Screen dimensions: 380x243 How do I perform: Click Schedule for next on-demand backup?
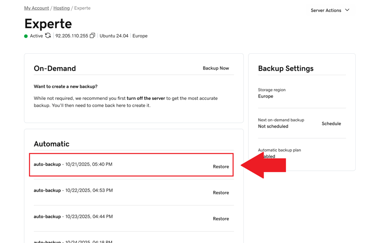(331, 124)
